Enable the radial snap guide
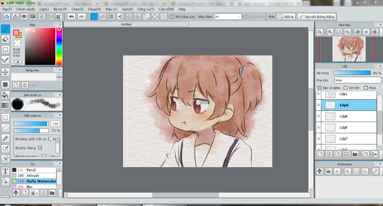This screenshot has height=206, width=383. [129, 17]
